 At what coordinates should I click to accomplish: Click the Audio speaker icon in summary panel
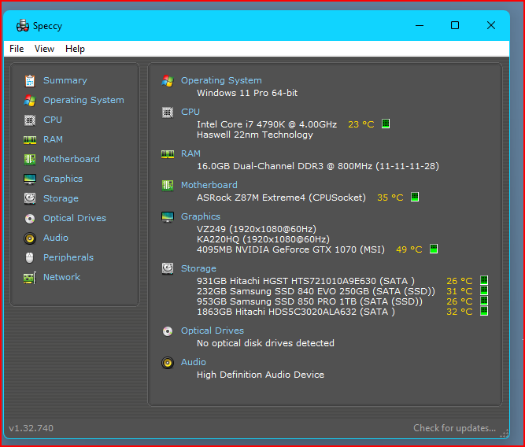[168, 363]
